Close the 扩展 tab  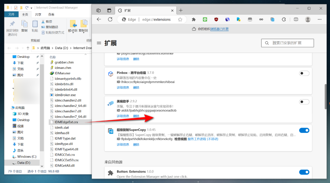click(x=172, y=10)
